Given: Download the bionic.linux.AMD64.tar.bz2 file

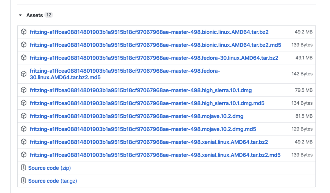Looking at the screenshot, I should tap(149, 32).
